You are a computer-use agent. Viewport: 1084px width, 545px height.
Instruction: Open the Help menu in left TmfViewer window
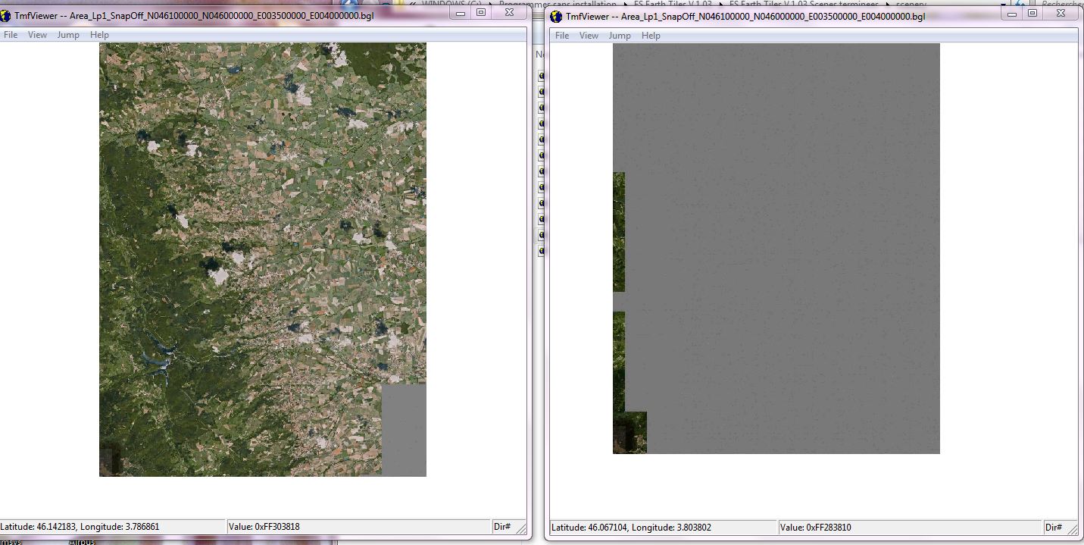tap(99, 35)
